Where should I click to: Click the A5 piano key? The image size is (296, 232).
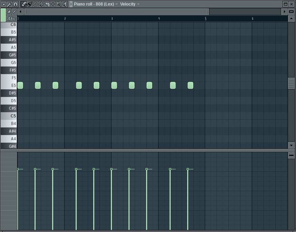9,47
